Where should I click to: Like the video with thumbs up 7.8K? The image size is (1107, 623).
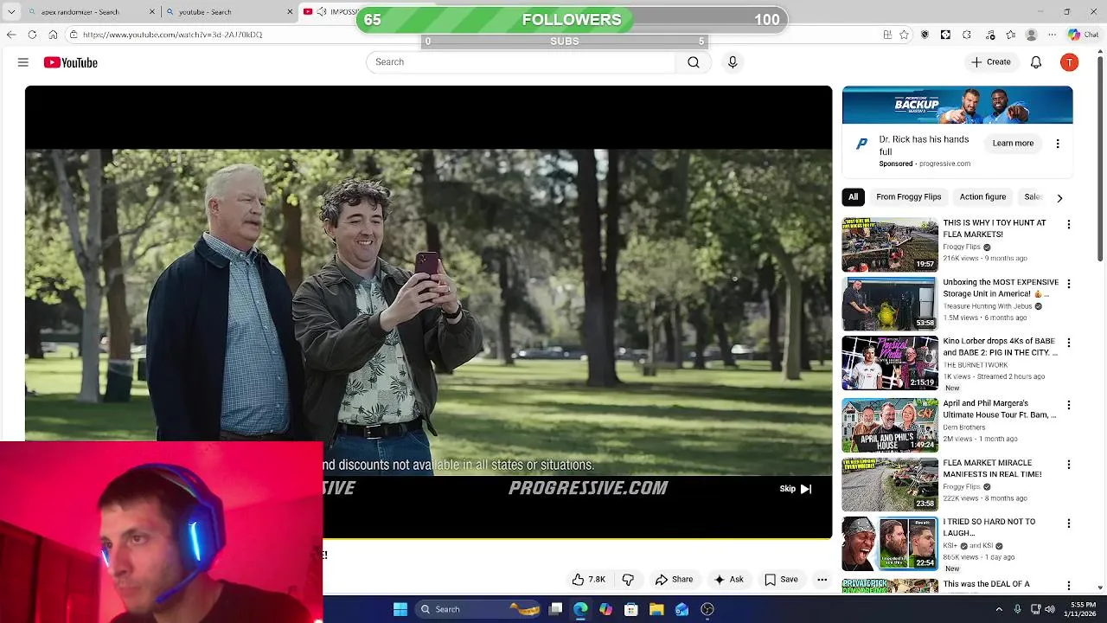[588, 580]
